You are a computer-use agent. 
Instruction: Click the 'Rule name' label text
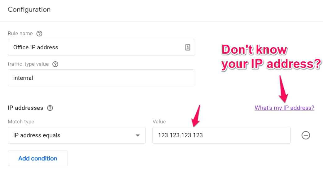coord(20,34)
